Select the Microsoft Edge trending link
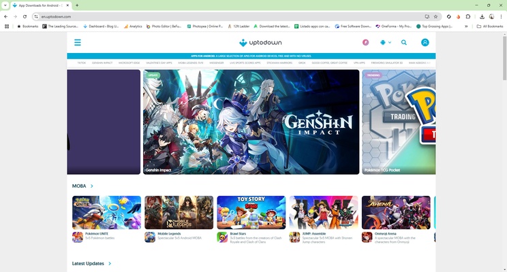 tap(129, 63)
